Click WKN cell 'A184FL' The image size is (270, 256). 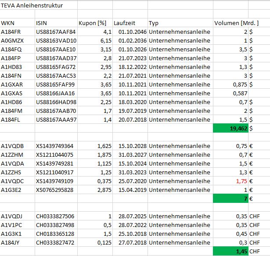(x=18, y=119)
